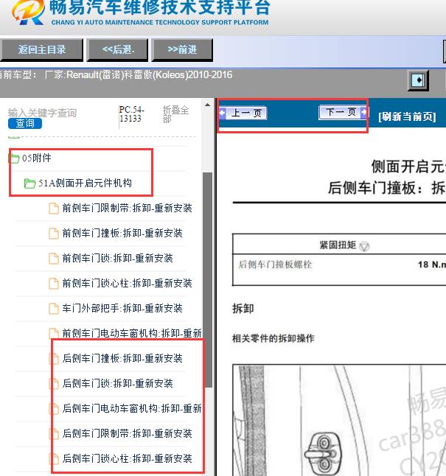Collapse the 51A侧面开启元件机构 folder

point(85,183)
